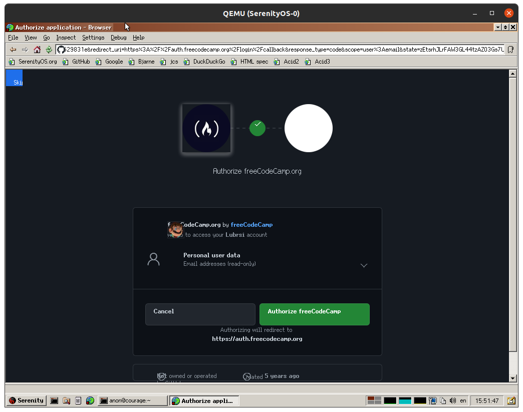
Task: Click the address bar URL field
Action: (x=200, y=49)
